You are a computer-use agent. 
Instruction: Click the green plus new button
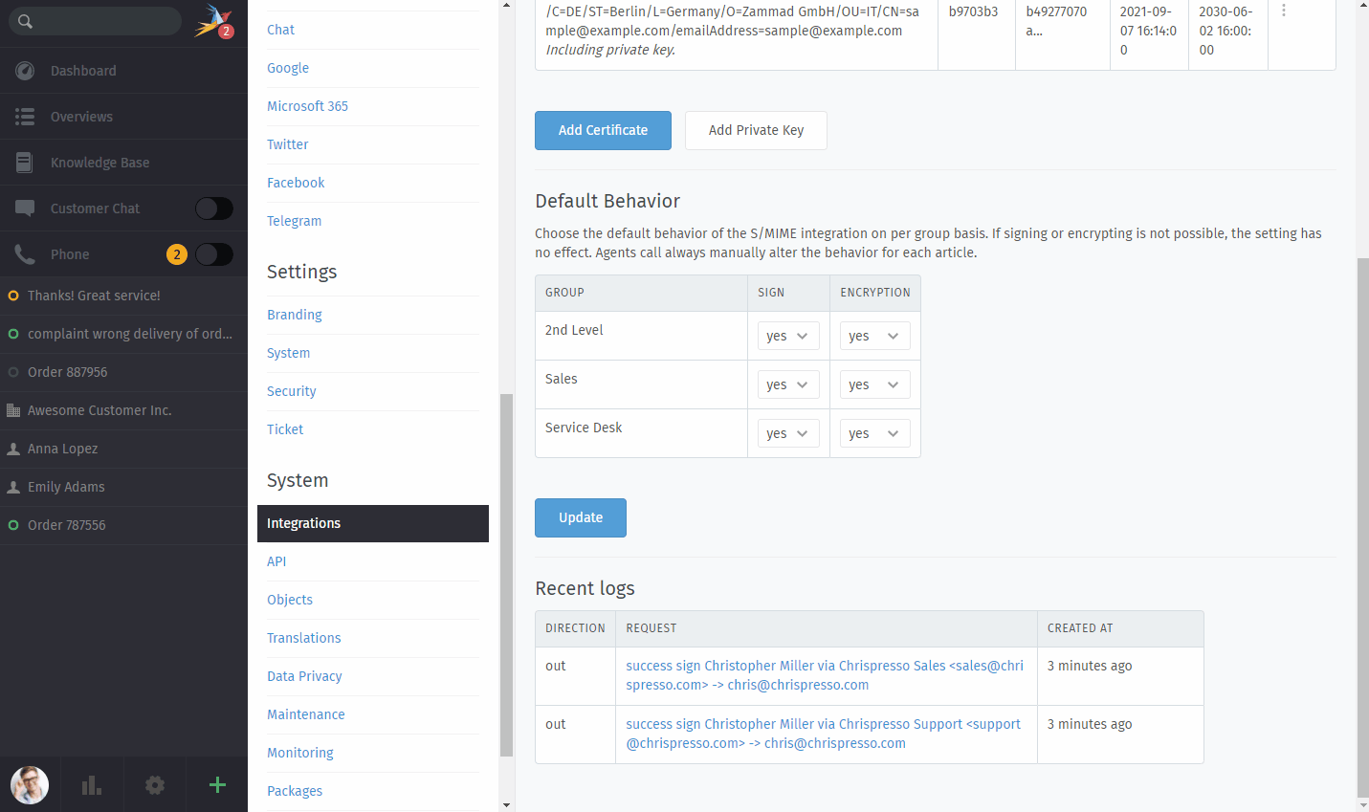[x=217, y=785]
